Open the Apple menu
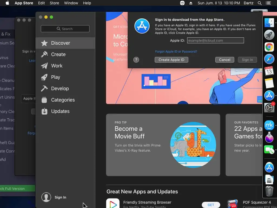 (7, 3)
